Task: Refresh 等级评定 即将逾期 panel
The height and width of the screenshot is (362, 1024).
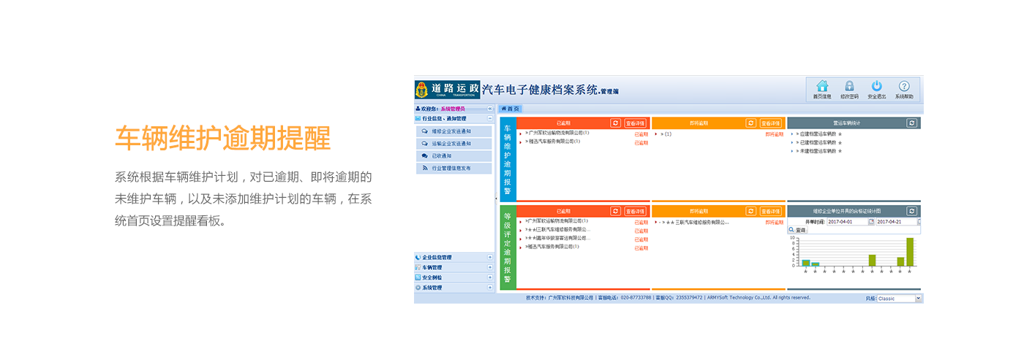Action: 750,211
